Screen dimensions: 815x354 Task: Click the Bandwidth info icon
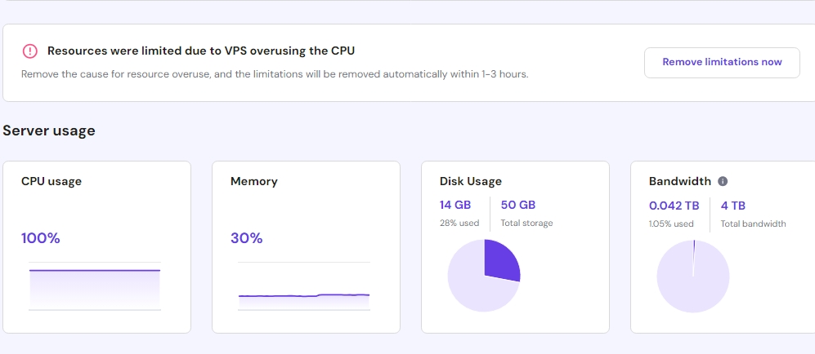tap(723, 181)
